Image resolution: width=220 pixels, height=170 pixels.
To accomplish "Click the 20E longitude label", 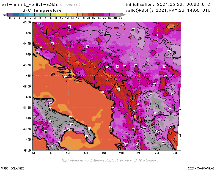I will pos(122,153).
